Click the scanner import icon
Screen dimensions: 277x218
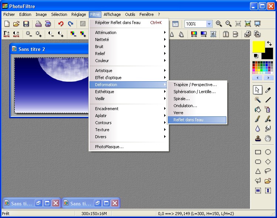[x=48, y=24]
